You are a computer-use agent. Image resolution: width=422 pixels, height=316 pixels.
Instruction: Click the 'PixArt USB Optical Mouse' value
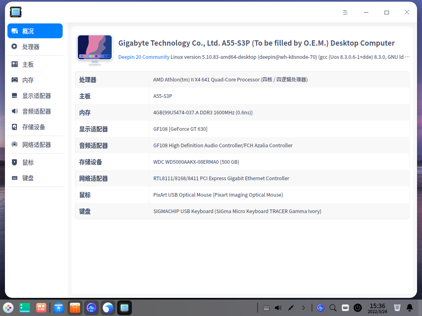(218, 195)
